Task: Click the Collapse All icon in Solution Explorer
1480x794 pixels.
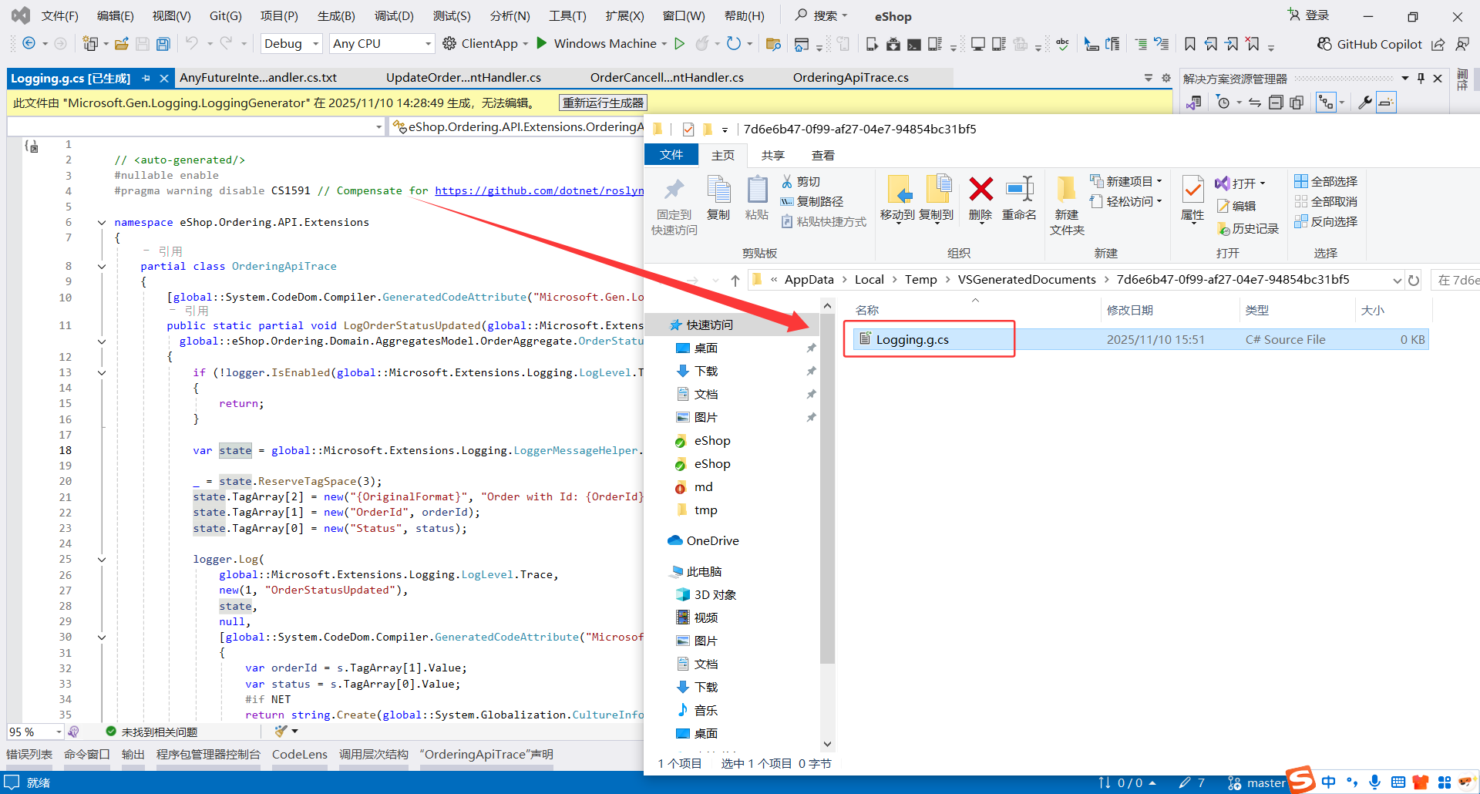Action: 1276,103
